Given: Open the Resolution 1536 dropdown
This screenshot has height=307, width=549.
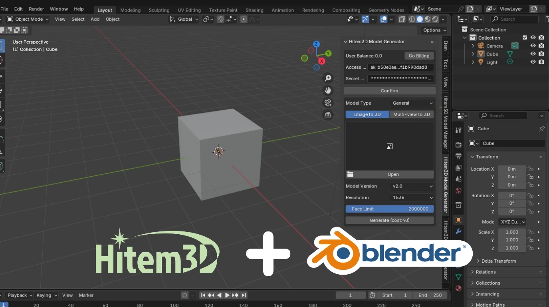Looking at the screenshot, I should coord(412,197).
